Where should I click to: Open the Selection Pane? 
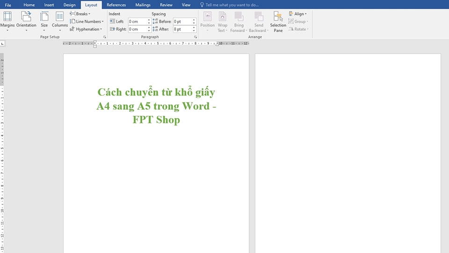click(278, 22)
